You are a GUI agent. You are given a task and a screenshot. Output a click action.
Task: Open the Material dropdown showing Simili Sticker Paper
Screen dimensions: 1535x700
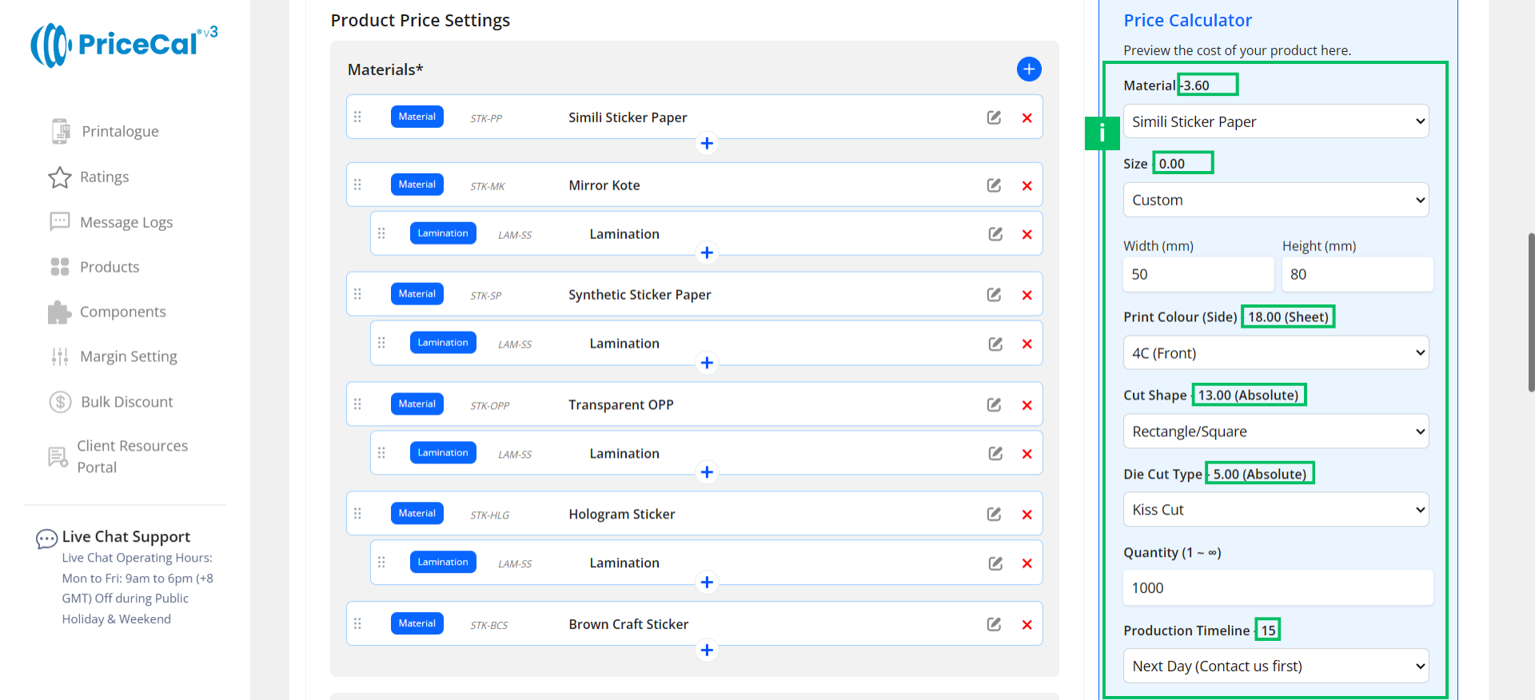coord(1275,121)
